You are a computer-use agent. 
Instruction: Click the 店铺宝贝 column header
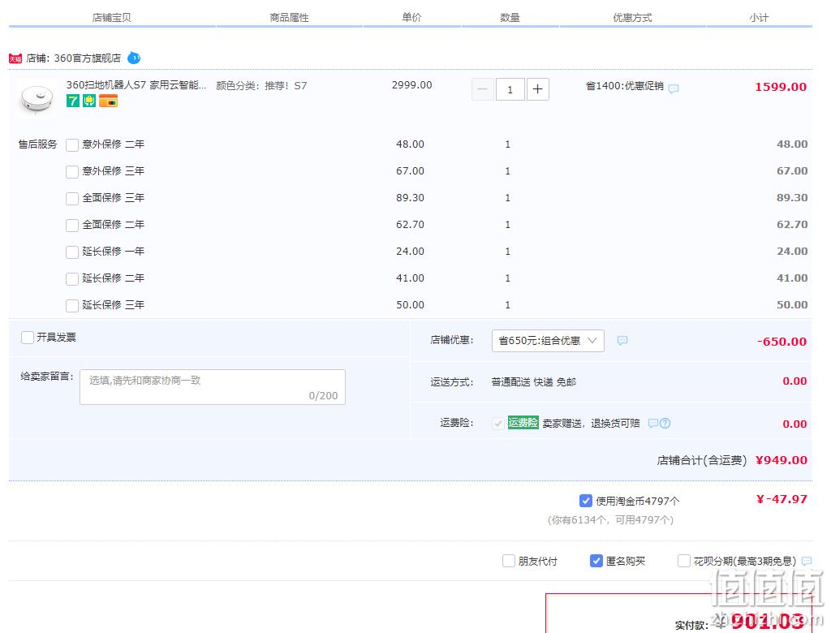(111, 18)
